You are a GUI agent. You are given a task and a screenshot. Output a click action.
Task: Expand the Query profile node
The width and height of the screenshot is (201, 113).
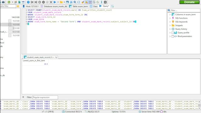click(x=170, y=33)
